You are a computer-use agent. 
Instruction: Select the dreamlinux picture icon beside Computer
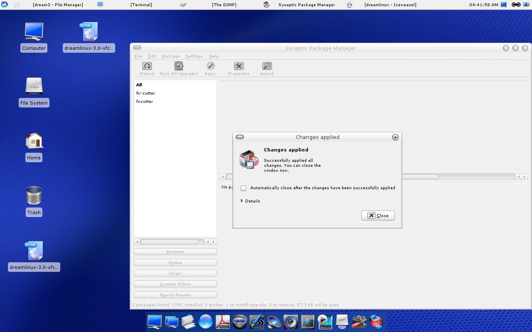(x=89, y=32)
